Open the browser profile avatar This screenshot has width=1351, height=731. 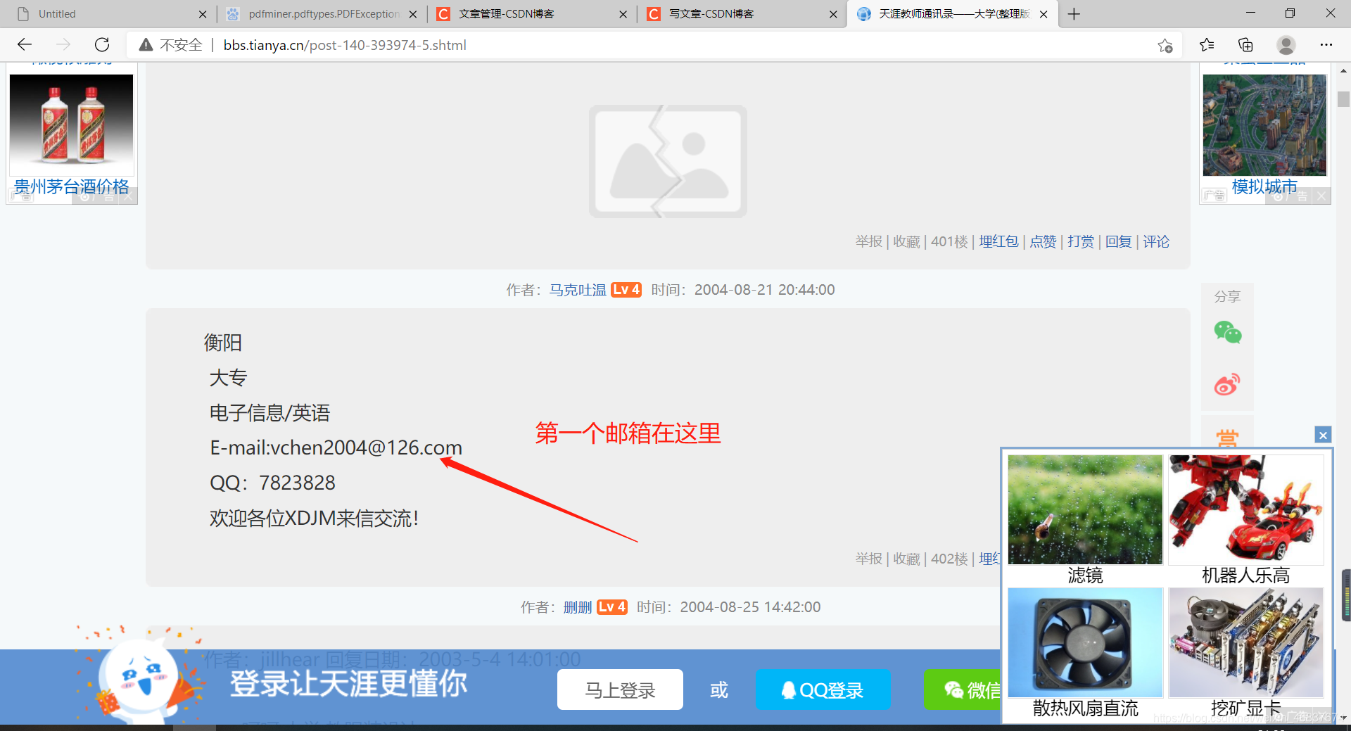coord(1286,45)
